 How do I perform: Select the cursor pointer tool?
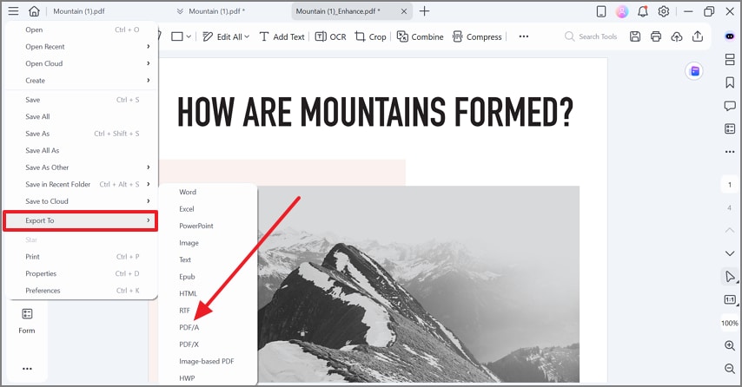point(730,277)
